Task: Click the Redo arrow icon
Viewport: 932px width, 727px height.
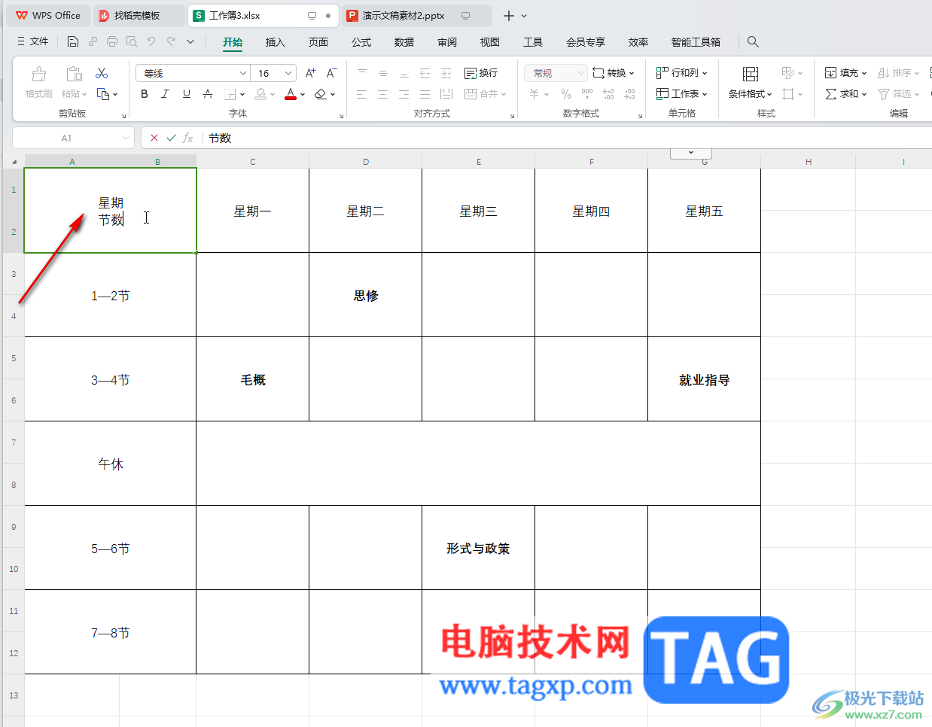Action: coord(172,41)
